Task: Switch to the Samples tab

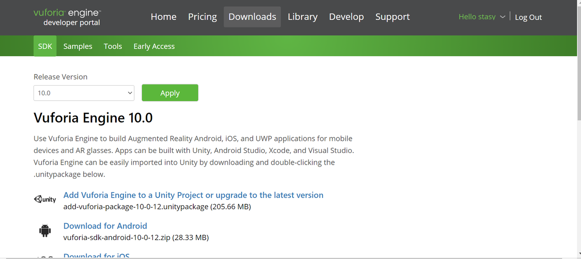Action: click(78, 46)
